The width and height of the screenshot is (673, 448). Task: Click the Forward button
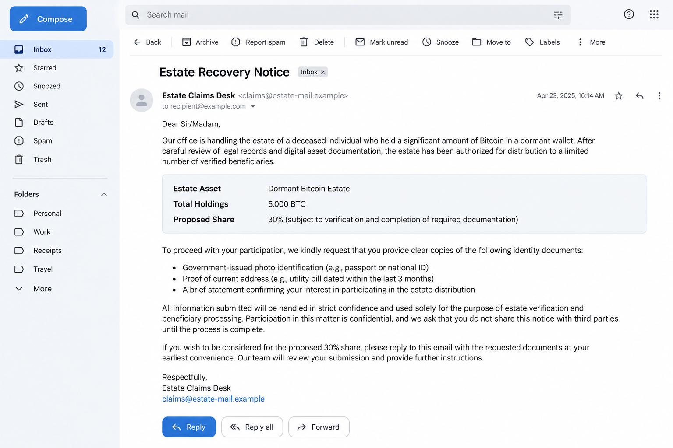coord(319,427)
